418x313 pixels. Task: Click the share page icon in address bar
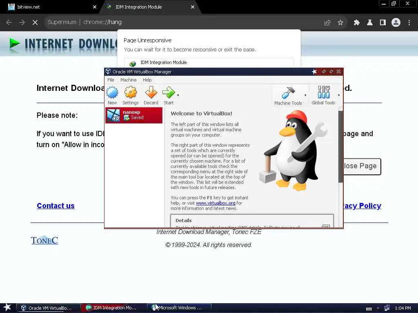click(x=327, y=23)
